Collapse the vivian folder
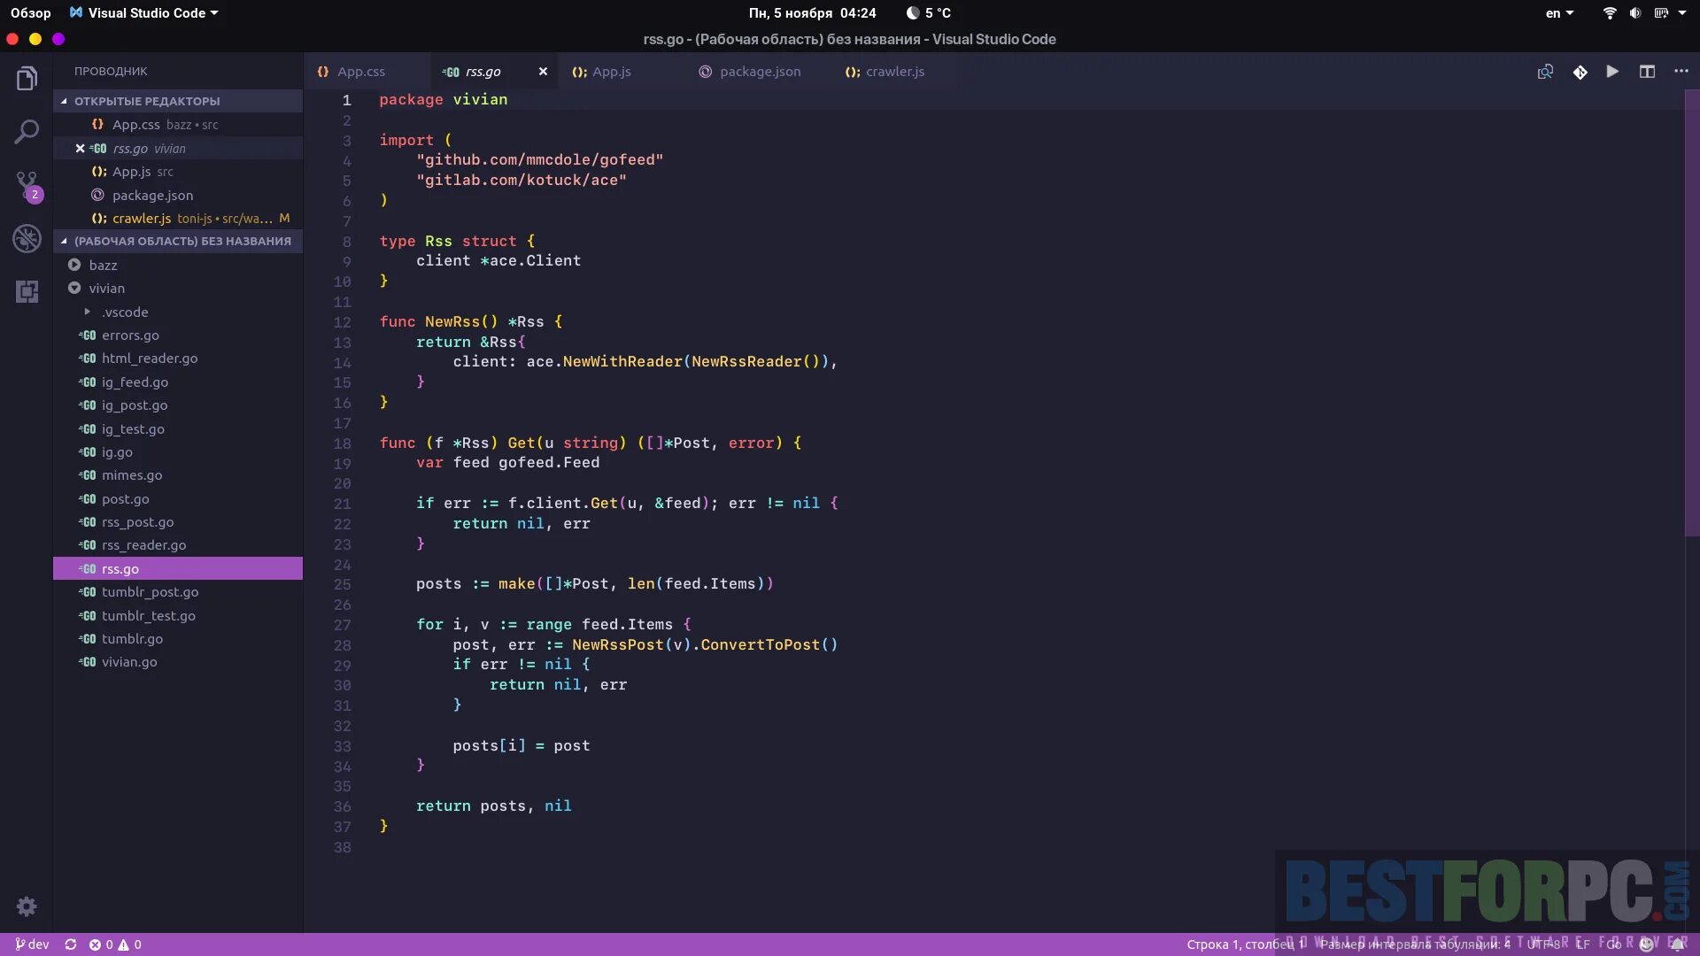 (75, 288)
